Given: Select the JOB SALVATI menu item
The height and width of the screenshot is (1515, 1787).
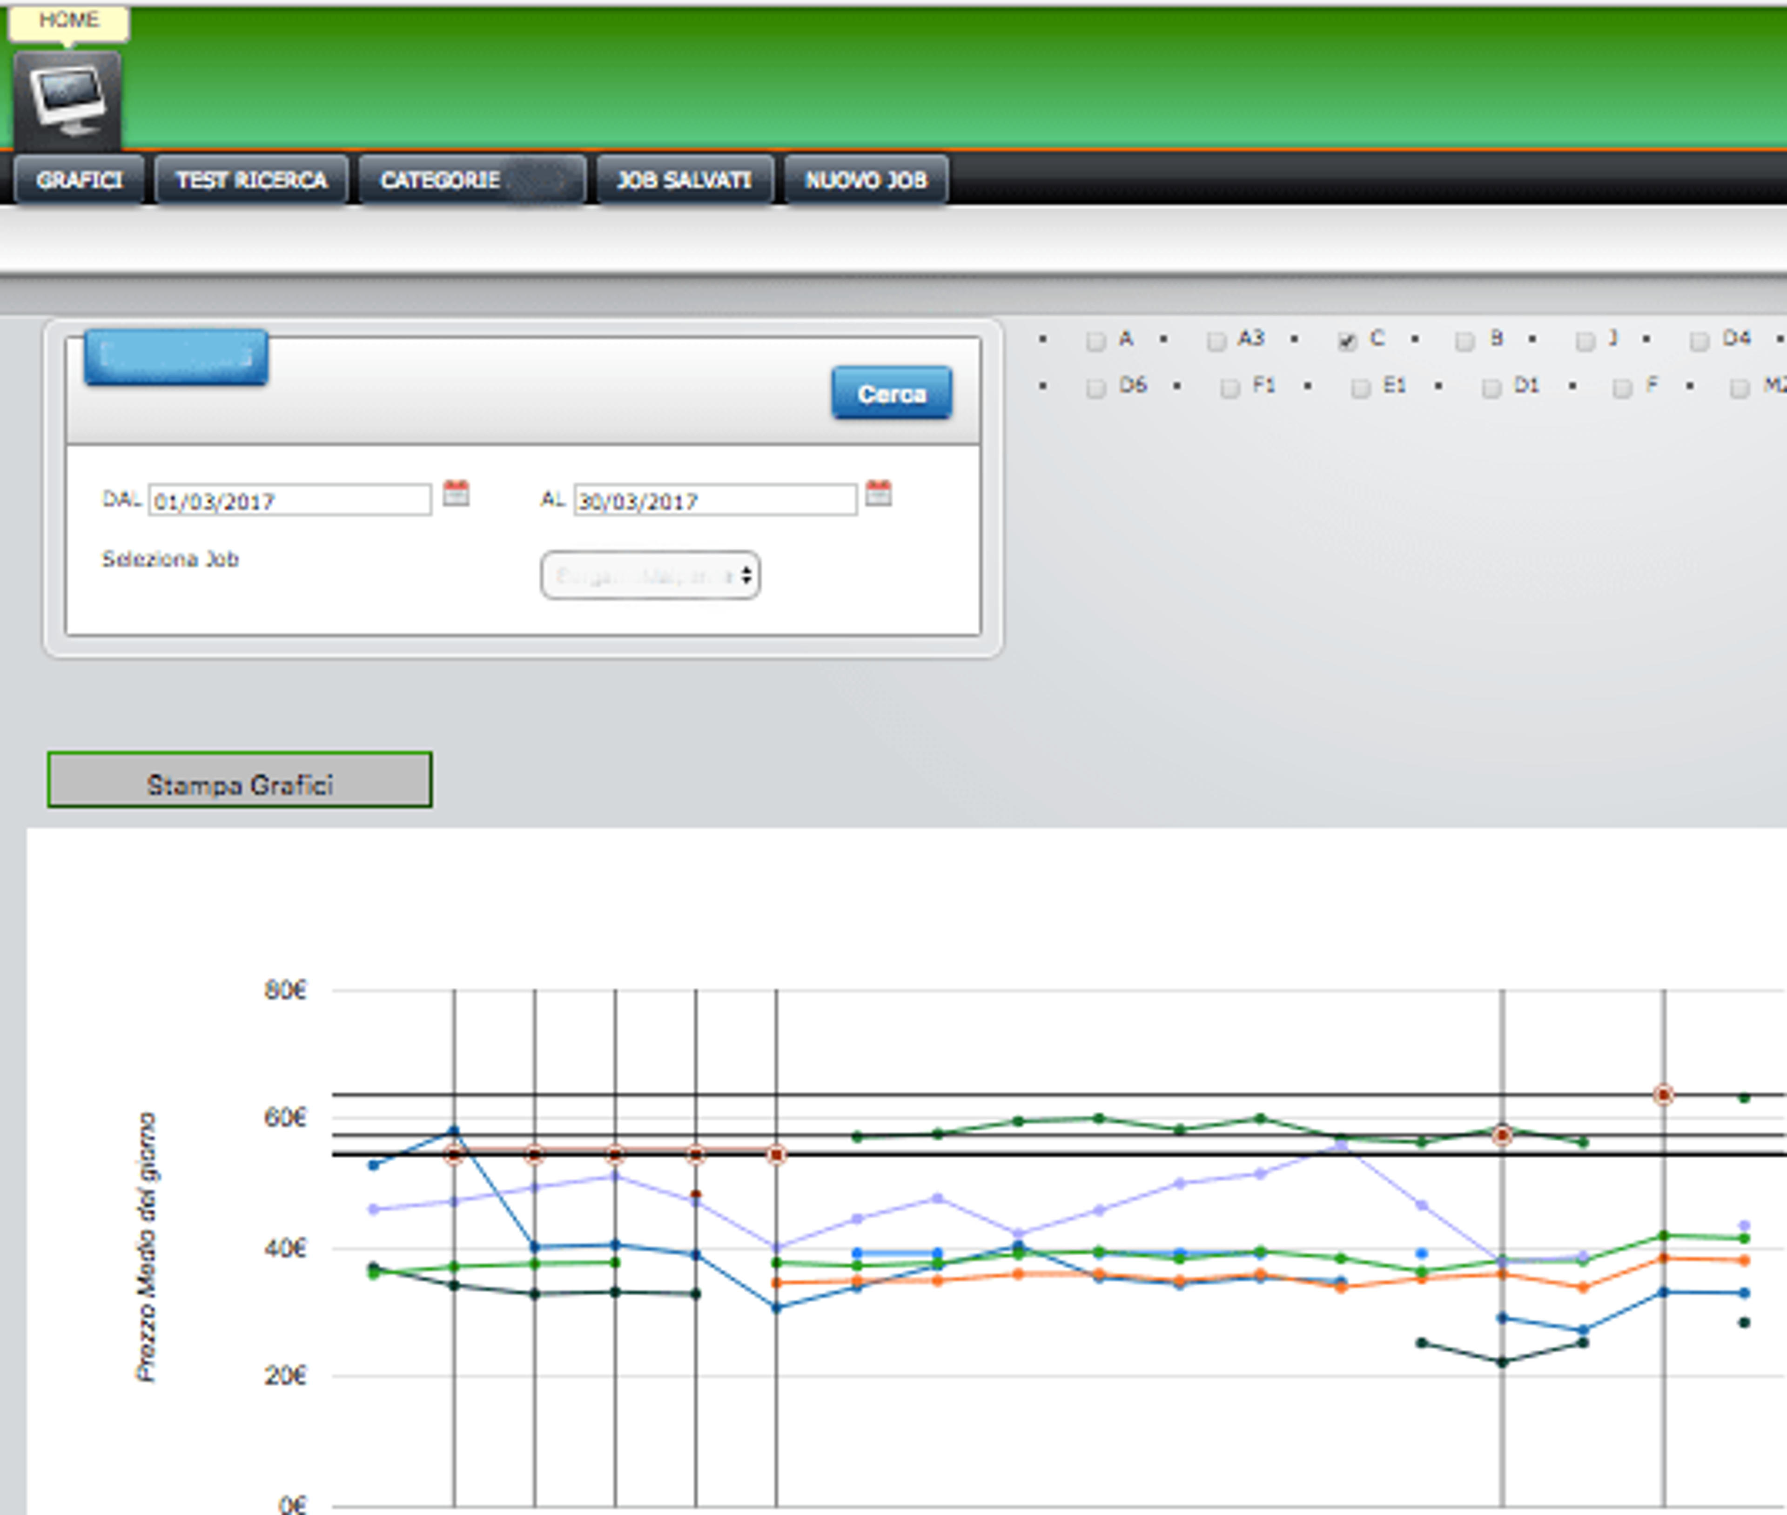Looking at the screenshot, I should pyautogui.click(x=685, y=180).
